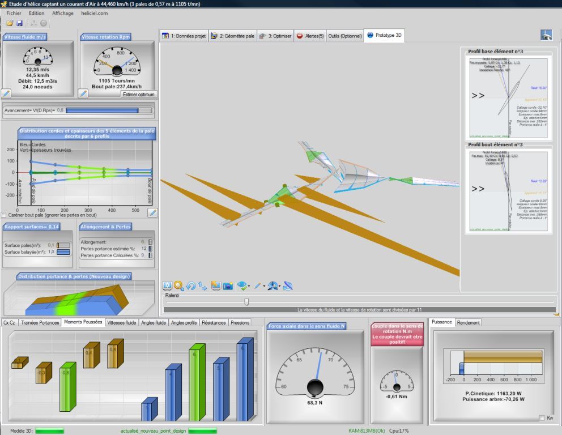Click the blue rotate view arrow icon
The width and height of the screenshot is (562, 435).
[191, 285]
